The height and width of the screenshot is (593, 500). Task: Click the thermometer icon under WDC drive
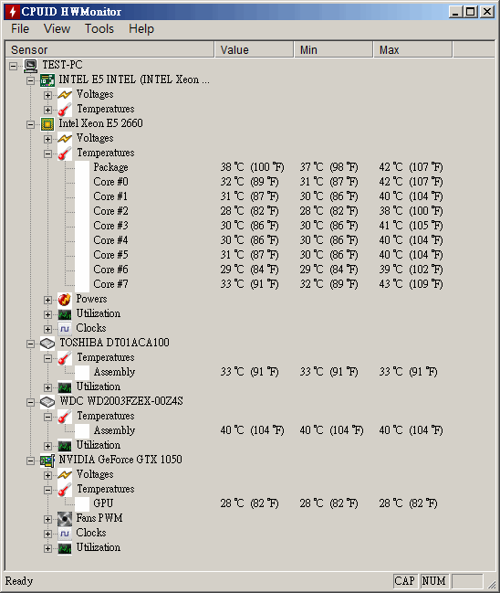tap(65, 417)
